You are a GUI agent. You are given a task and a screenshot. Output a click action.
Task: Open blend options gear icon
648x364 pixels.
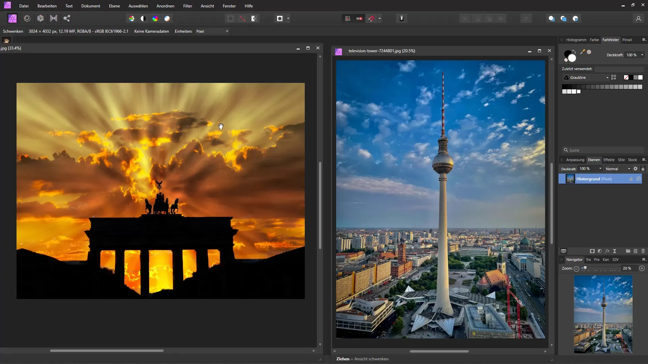(636, 169)
